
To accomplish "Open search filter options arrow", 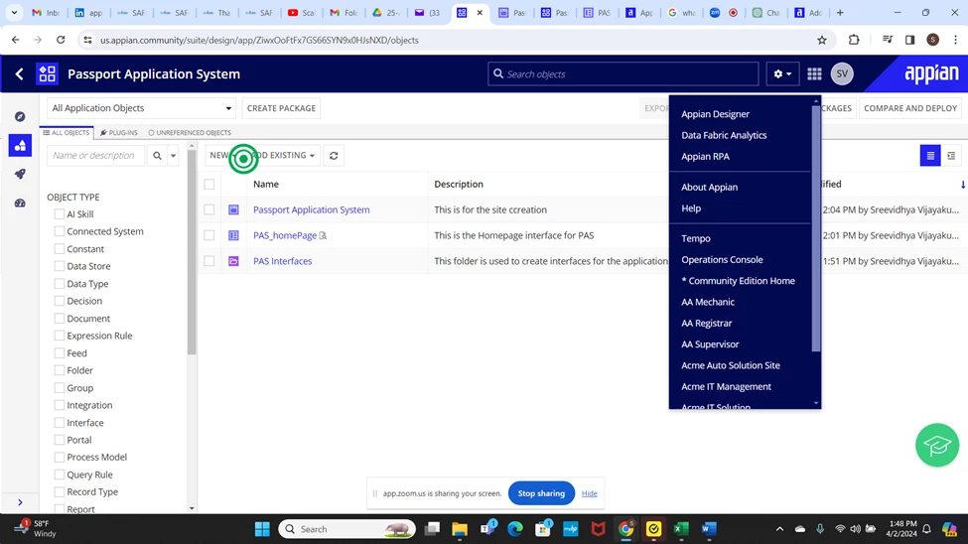I will tap(174, 156).
